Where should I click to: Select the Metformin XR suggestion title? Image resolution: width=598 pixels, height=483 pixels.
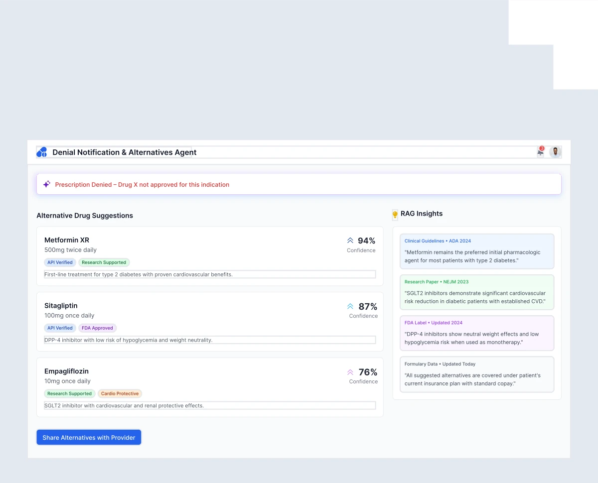tap(67, 240)
